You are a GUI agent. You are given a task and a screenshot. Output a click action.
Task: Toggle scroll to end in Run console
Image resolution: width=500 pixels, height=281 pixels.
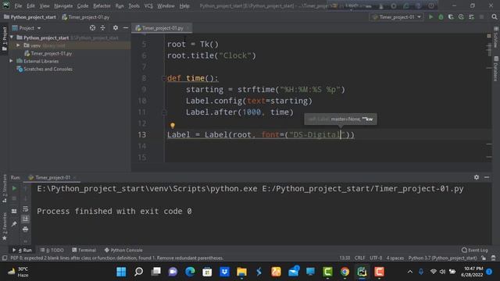click(26, 219)
